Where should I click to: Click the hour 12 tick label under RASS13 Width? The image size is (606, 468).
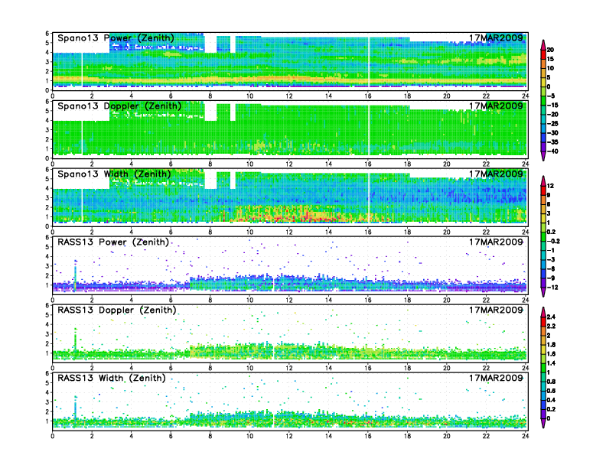coord(289,436)
